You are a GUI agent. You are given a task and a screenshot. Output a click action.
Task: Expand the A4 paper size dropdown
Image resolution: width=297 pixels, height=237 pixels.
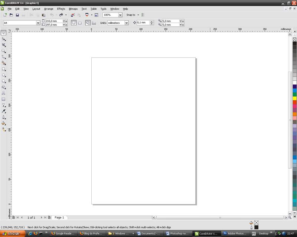38,23
